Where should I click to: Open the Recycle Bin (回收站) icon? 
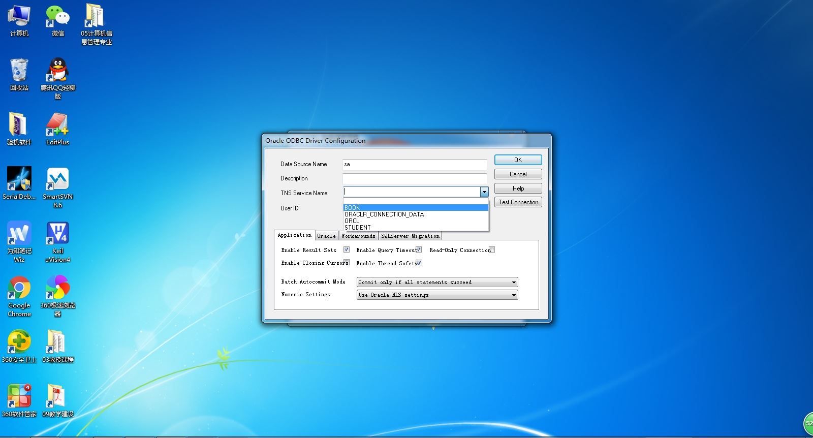[19, 75]
